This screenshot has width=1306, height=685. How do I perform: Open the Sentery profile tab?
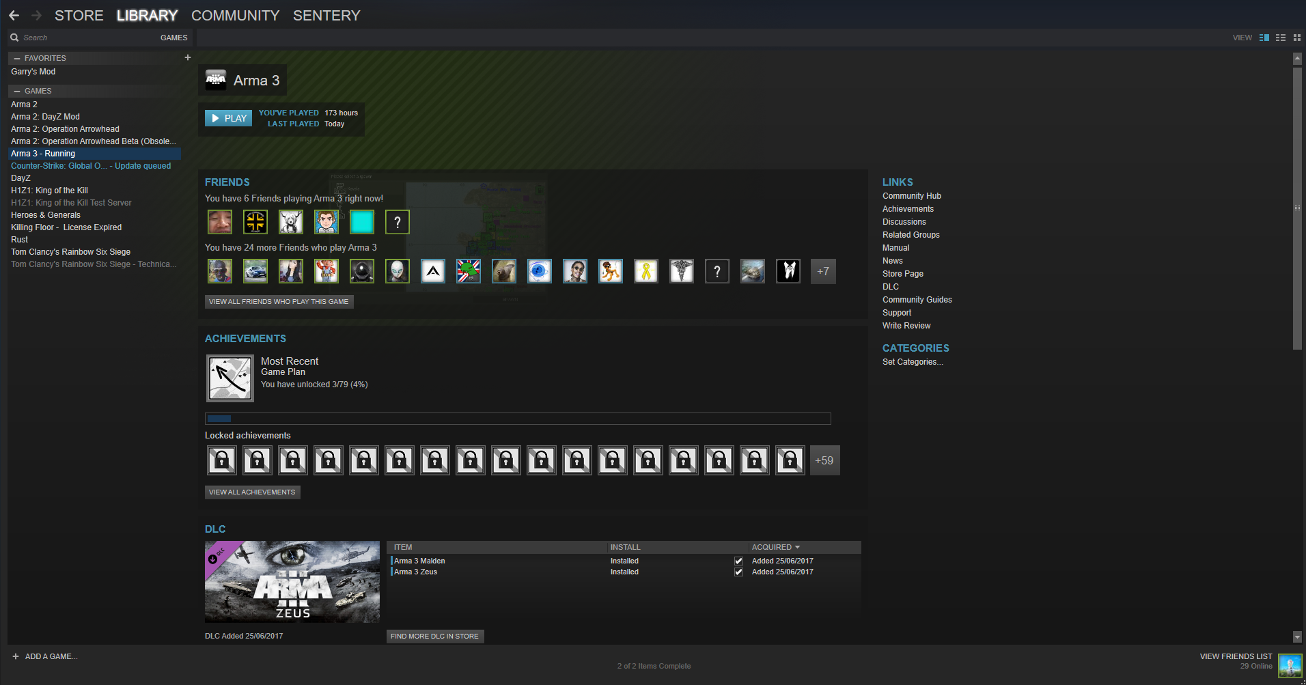click(x=326, y=15)
